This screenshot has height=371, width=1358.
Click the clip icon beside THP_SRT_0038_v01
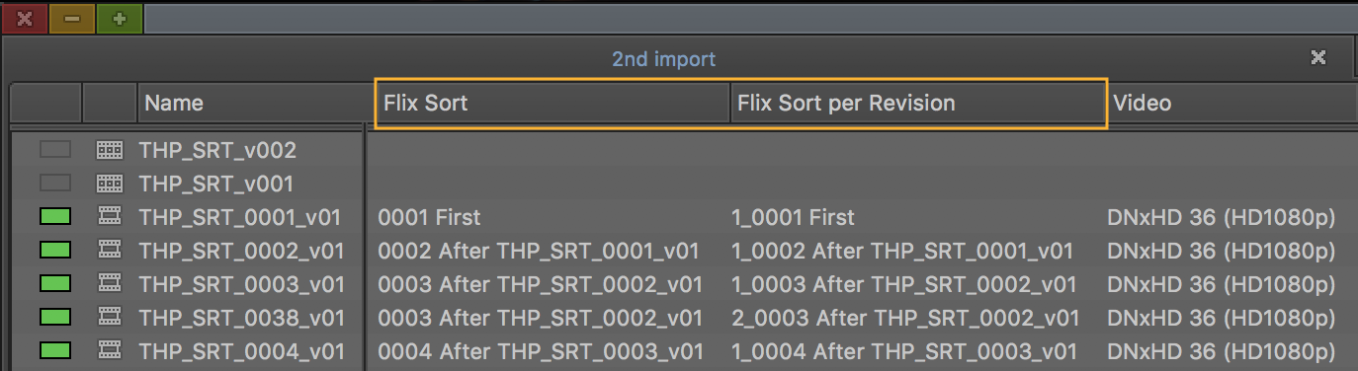point(110,318)
